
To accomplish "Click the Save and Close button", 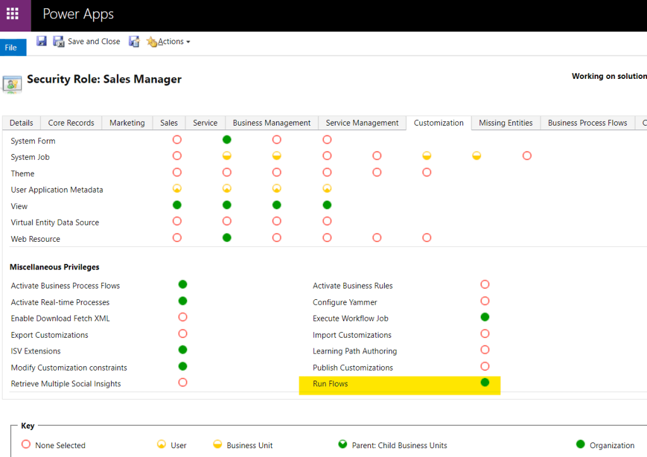I will [x=87, y=42].
